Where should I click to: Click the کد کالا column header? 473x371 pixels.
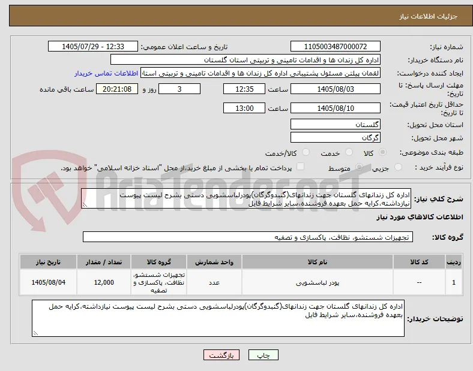point(419,262)
